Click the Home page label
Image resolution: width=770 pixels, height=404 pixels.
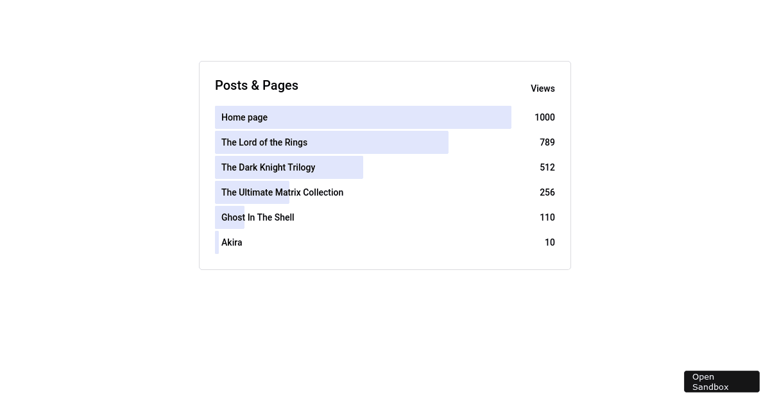pos(244,117)
